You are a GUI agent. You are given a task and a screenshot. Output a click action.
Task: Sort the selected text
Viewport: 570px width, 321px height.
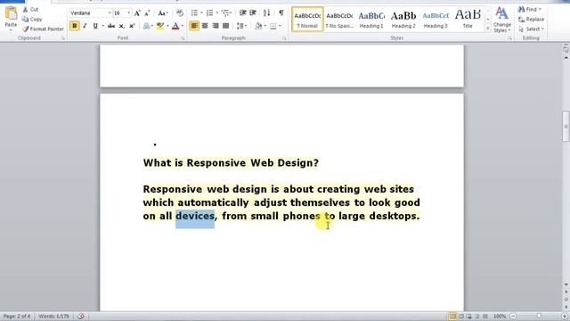pos(266,13)
